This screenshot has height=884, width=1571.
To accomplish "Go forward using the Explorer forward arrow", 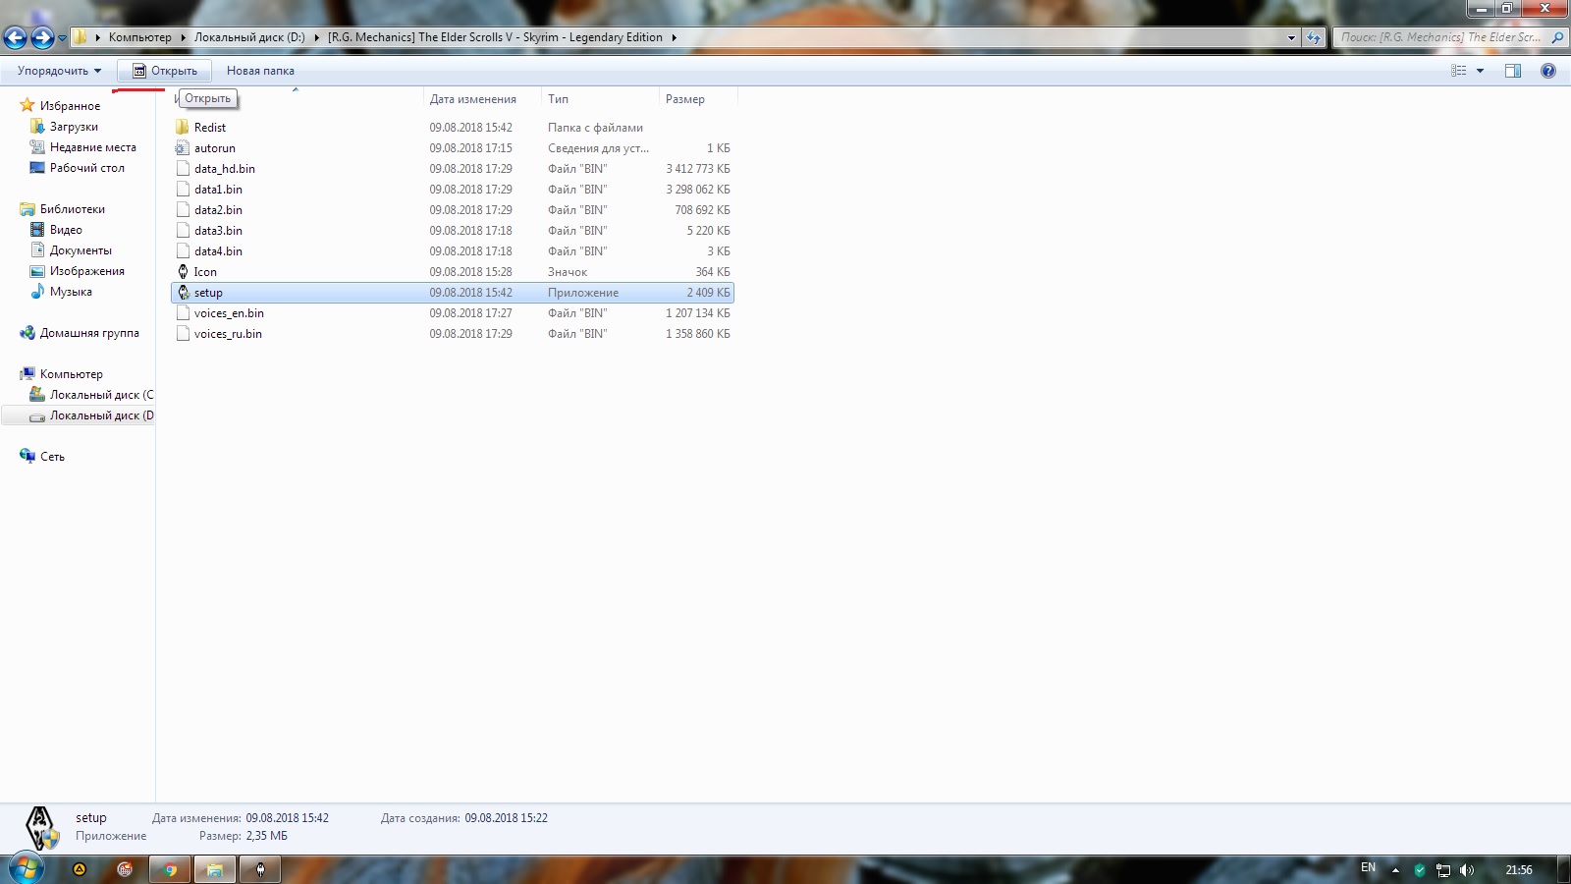I will click(x=42, y=37).
